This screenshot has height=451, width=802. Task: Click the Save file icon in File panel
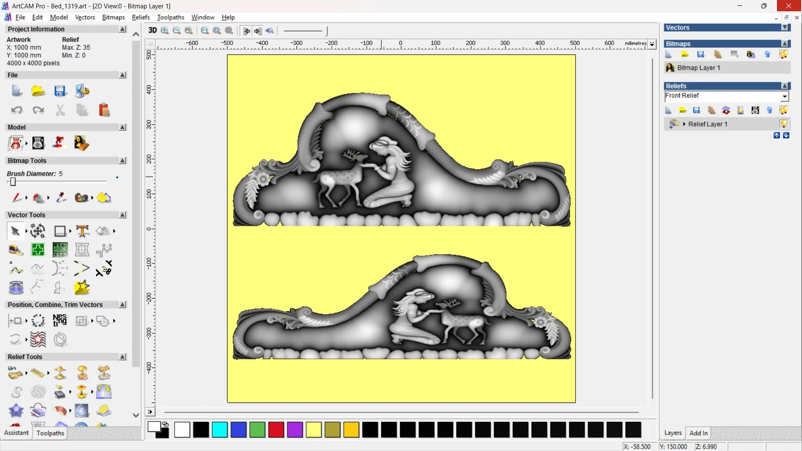(60, 91)
